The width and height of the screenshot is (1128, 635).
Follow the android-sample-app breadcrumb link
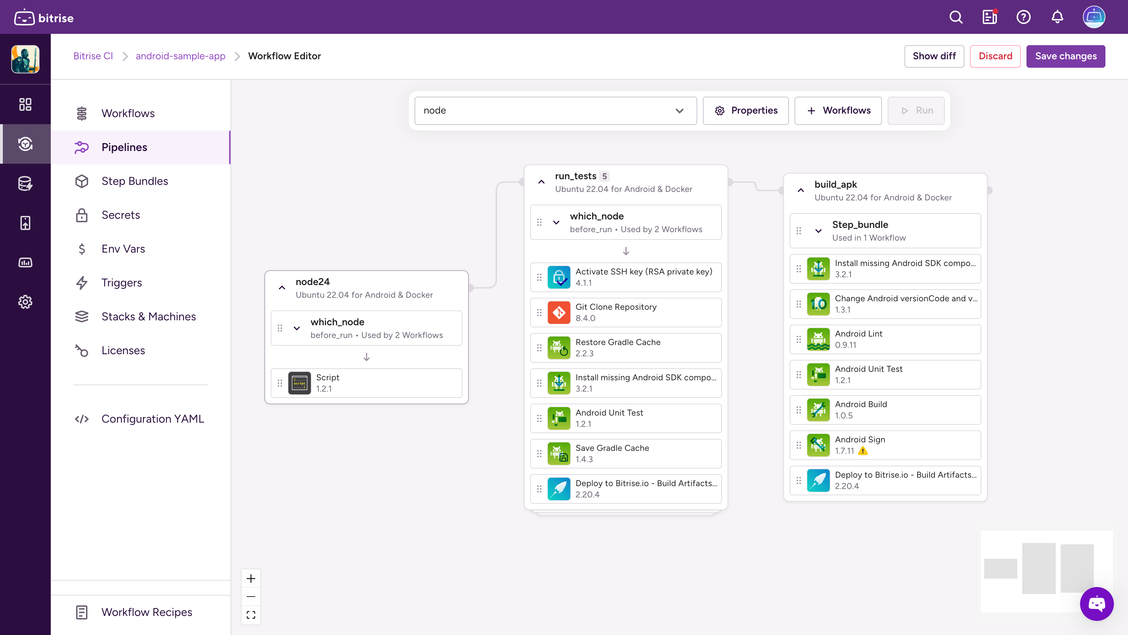180,56
